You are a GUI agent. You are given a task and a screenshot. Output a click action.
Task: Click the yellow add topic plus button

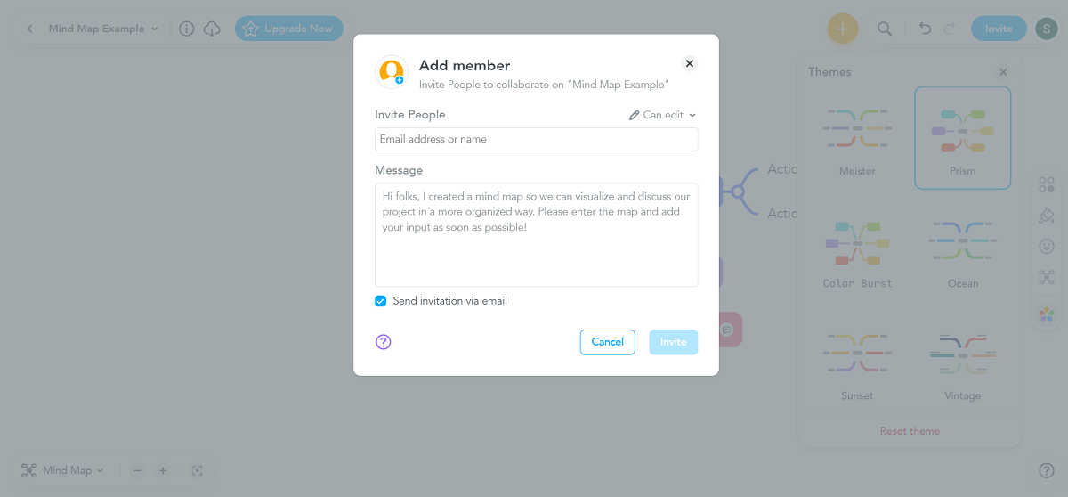tap(842, 29)
